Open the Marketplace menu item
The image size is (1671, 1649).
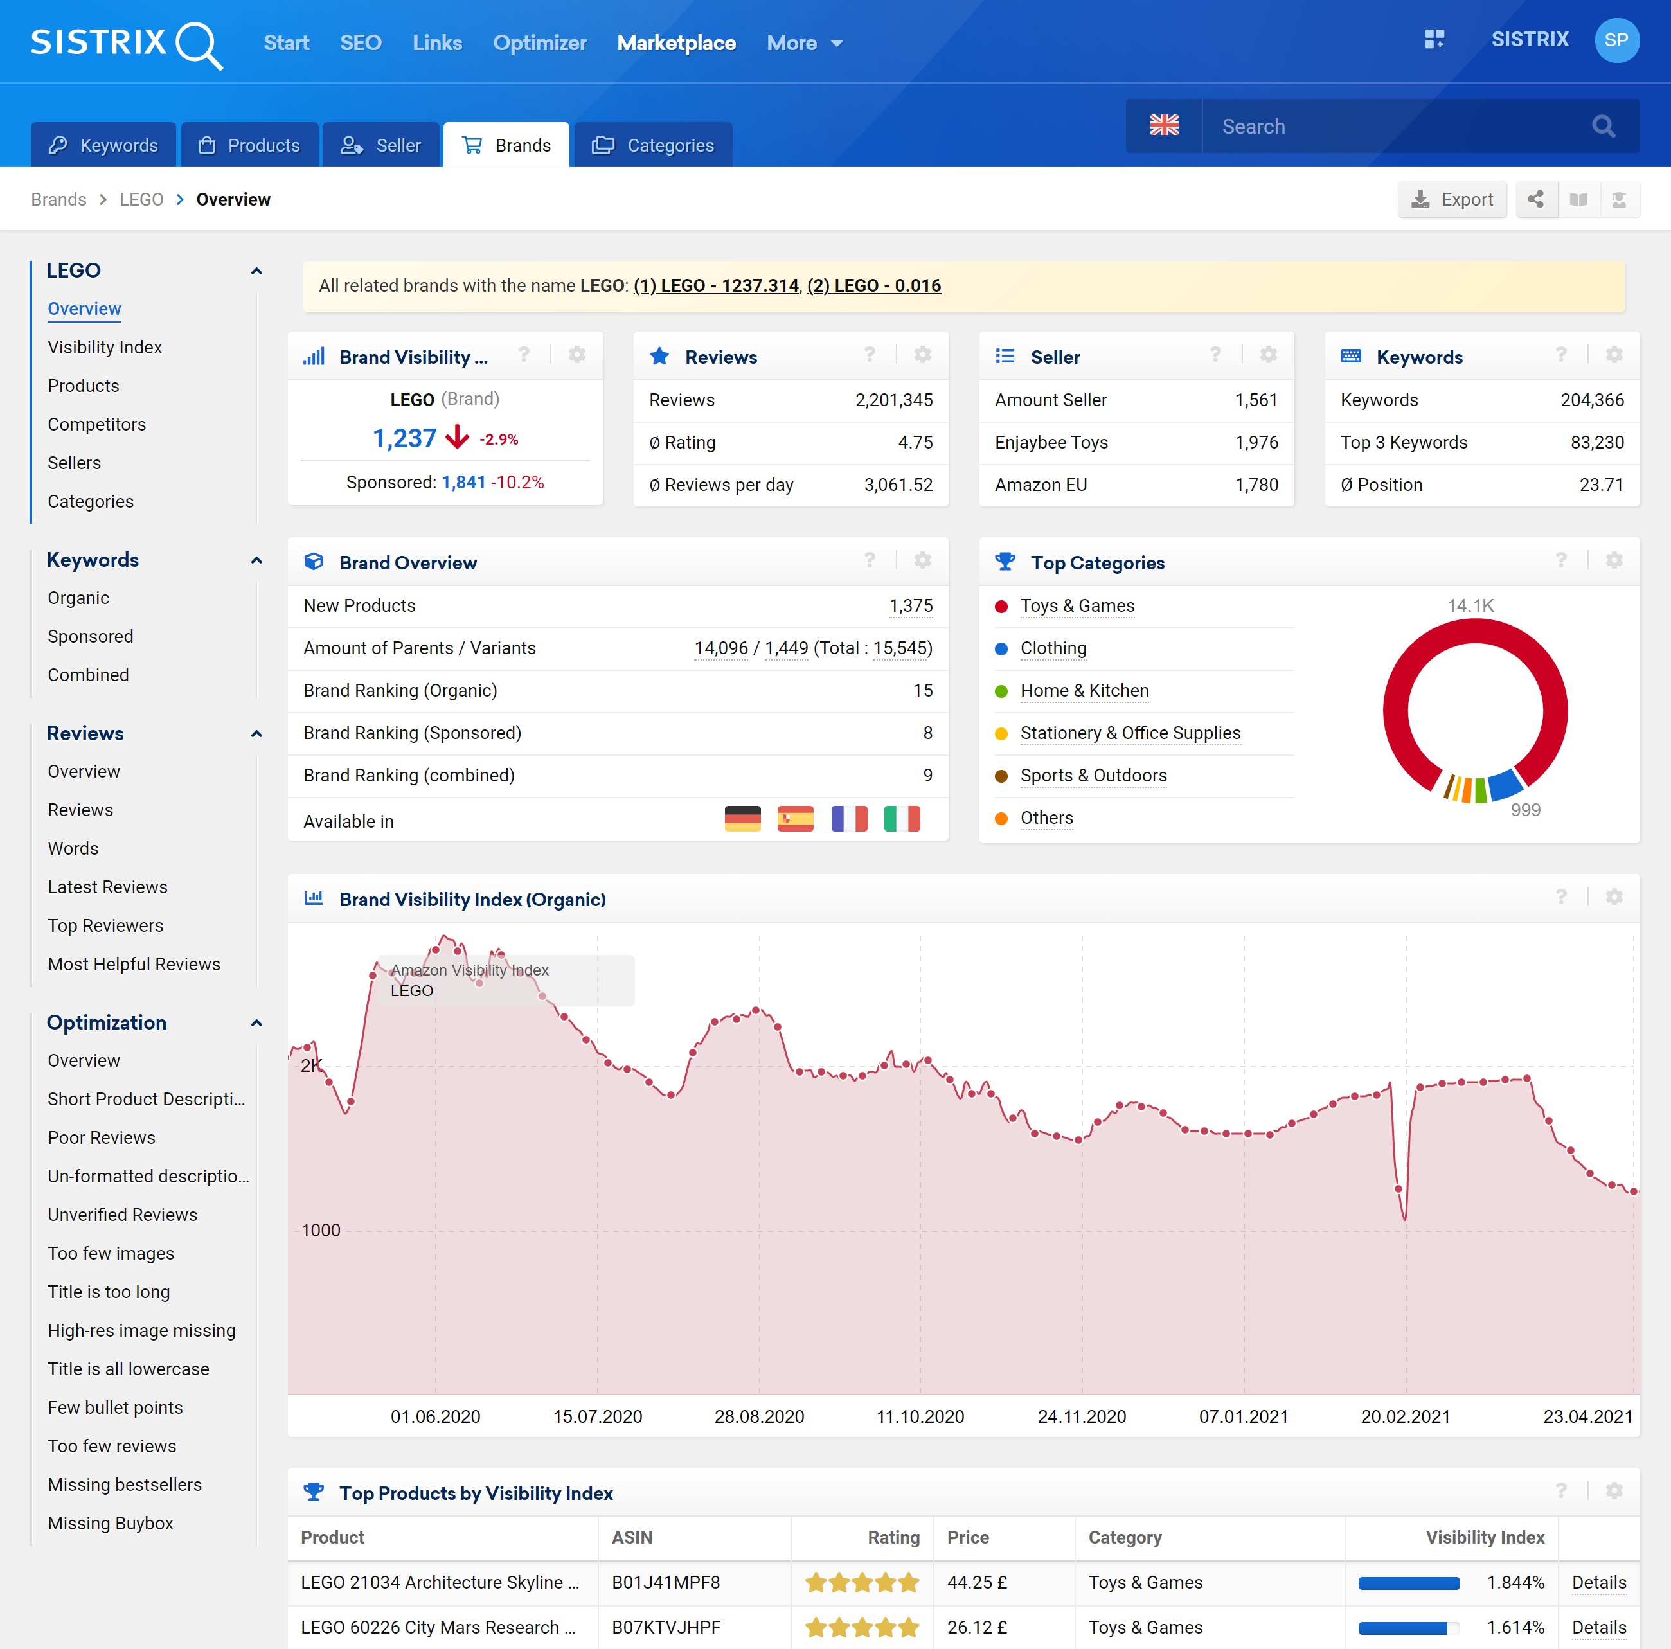pos(676,43)
